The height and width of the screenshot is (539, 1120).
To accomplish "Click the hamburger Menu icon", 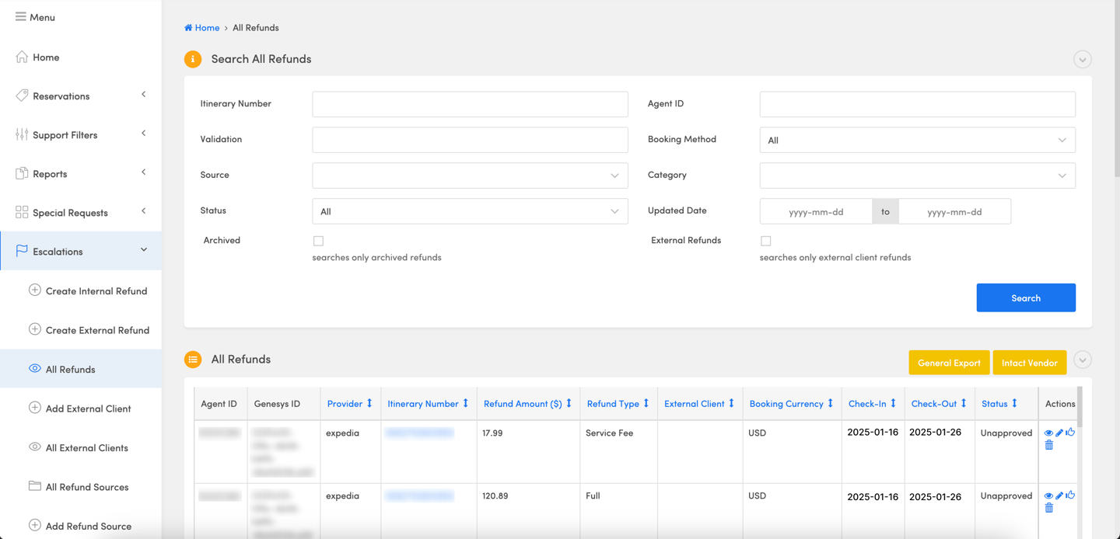I will click(21, 16).
